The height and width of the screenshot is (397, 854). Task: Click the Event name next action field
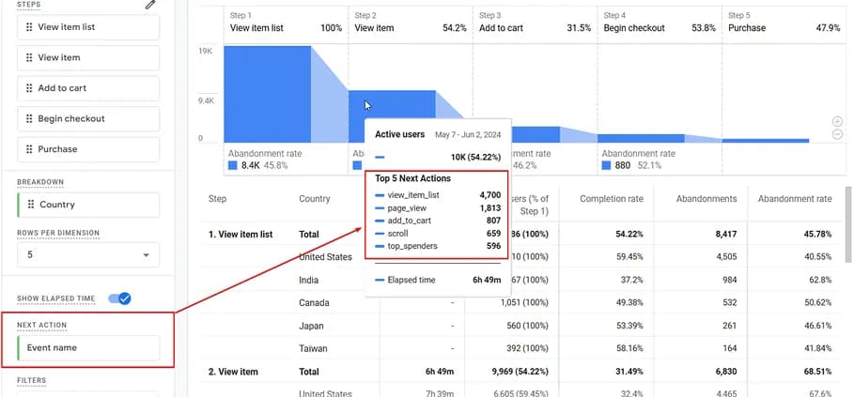[88, 347]
